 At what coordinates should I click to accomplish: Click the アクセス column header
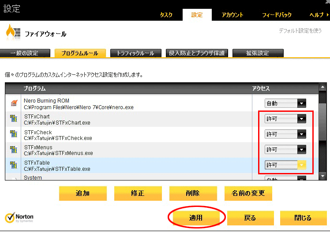click(261, 88)
